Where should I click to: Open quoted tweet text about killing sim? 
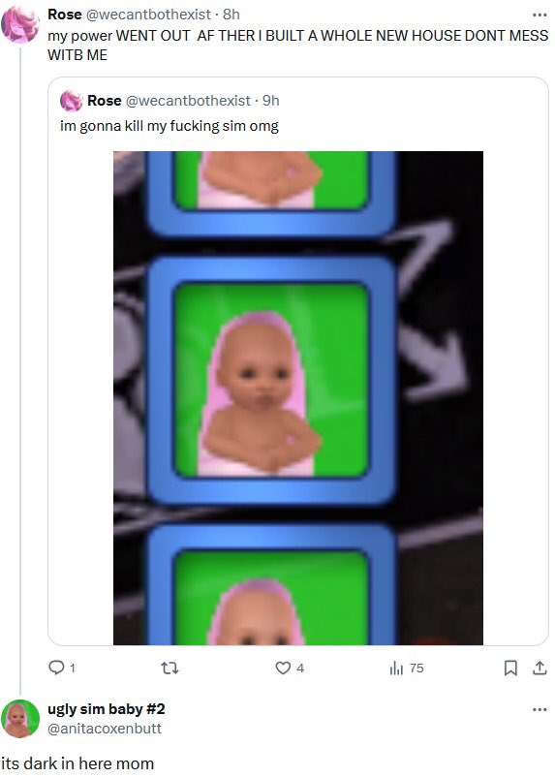coord(170,126)
